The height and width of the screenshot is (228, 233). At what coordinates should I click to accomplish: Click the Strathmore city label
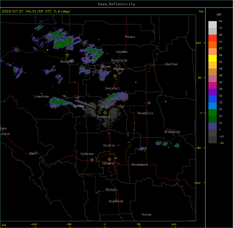tap(139, 165)
